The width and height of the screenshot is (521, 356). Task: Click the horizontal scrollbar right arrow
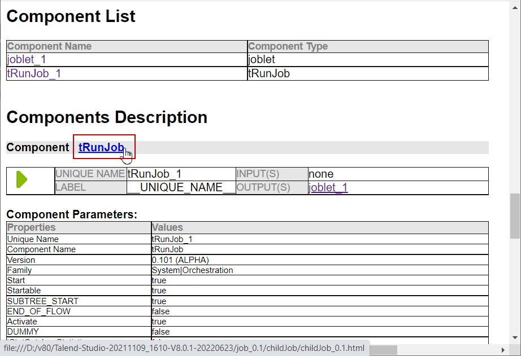(x=503, y=350)
